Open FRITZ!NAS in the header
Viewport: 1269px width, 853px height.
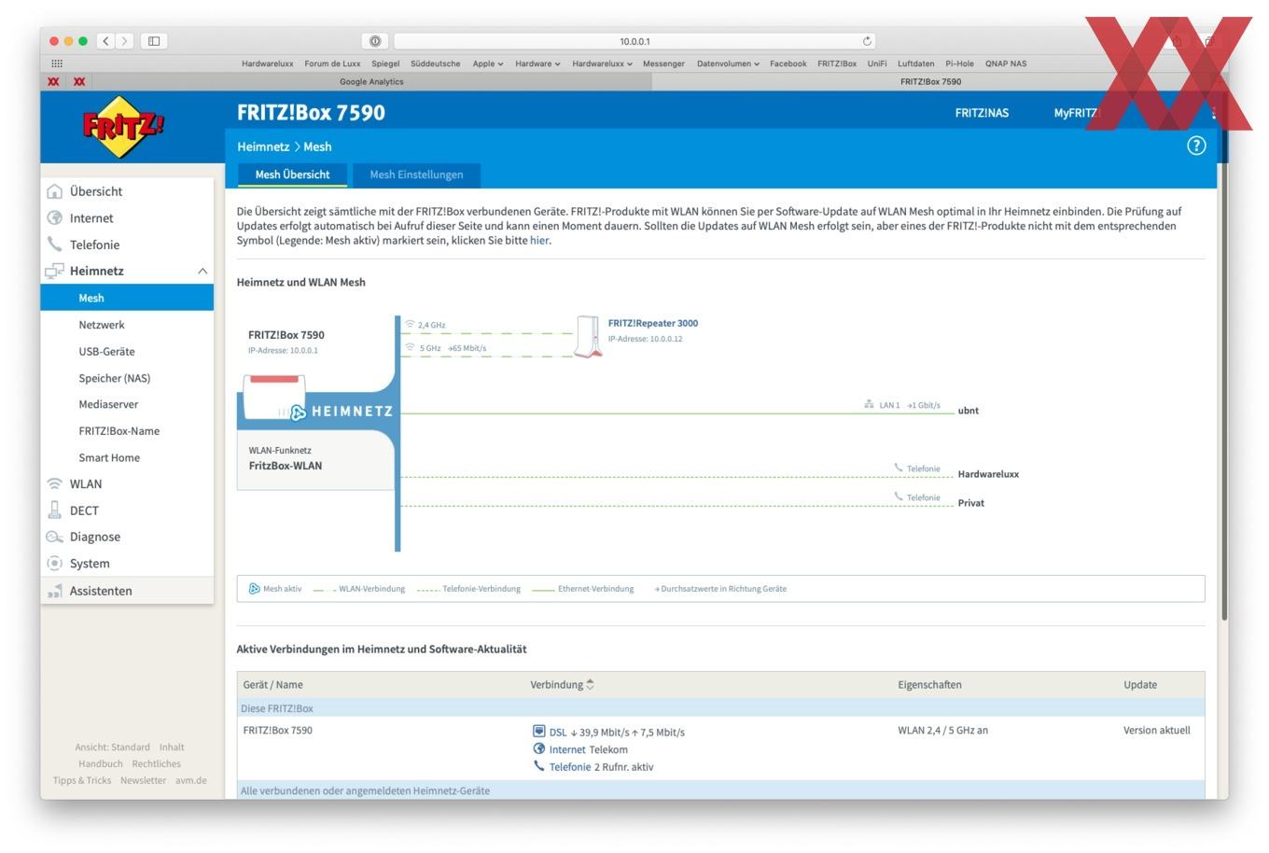coord(982,113)
